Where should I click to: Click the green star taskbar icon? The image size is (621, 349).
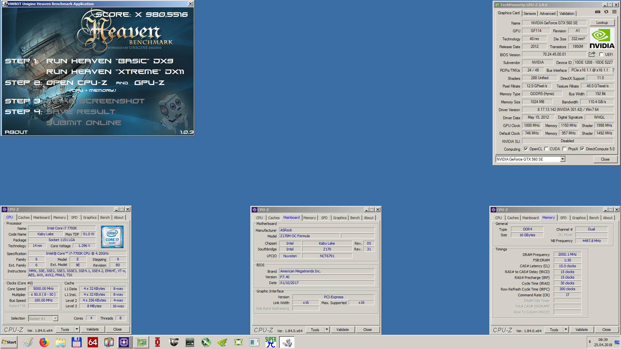click(206, 342)
